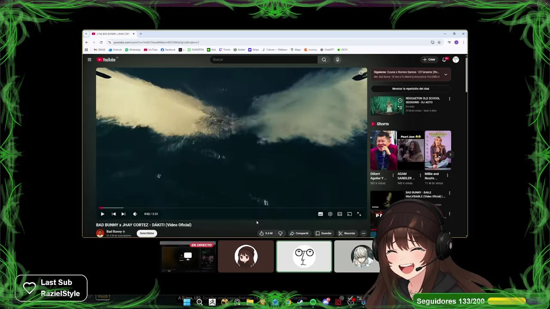Enter fullscreen on the video player
Viewport: 550px width, 309px height.
(359, 214)
